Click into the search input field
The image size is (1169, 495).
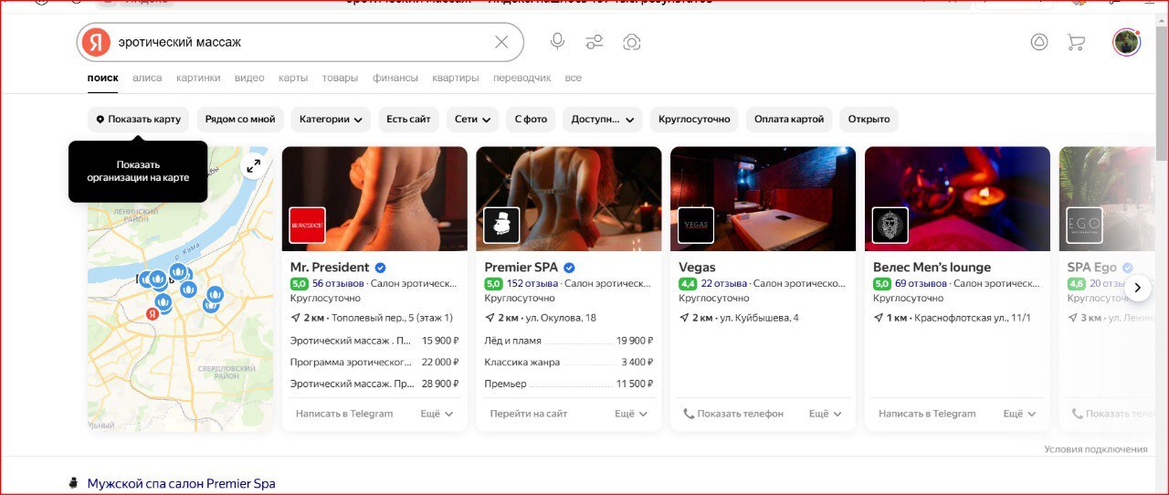(x=301, y=42)
